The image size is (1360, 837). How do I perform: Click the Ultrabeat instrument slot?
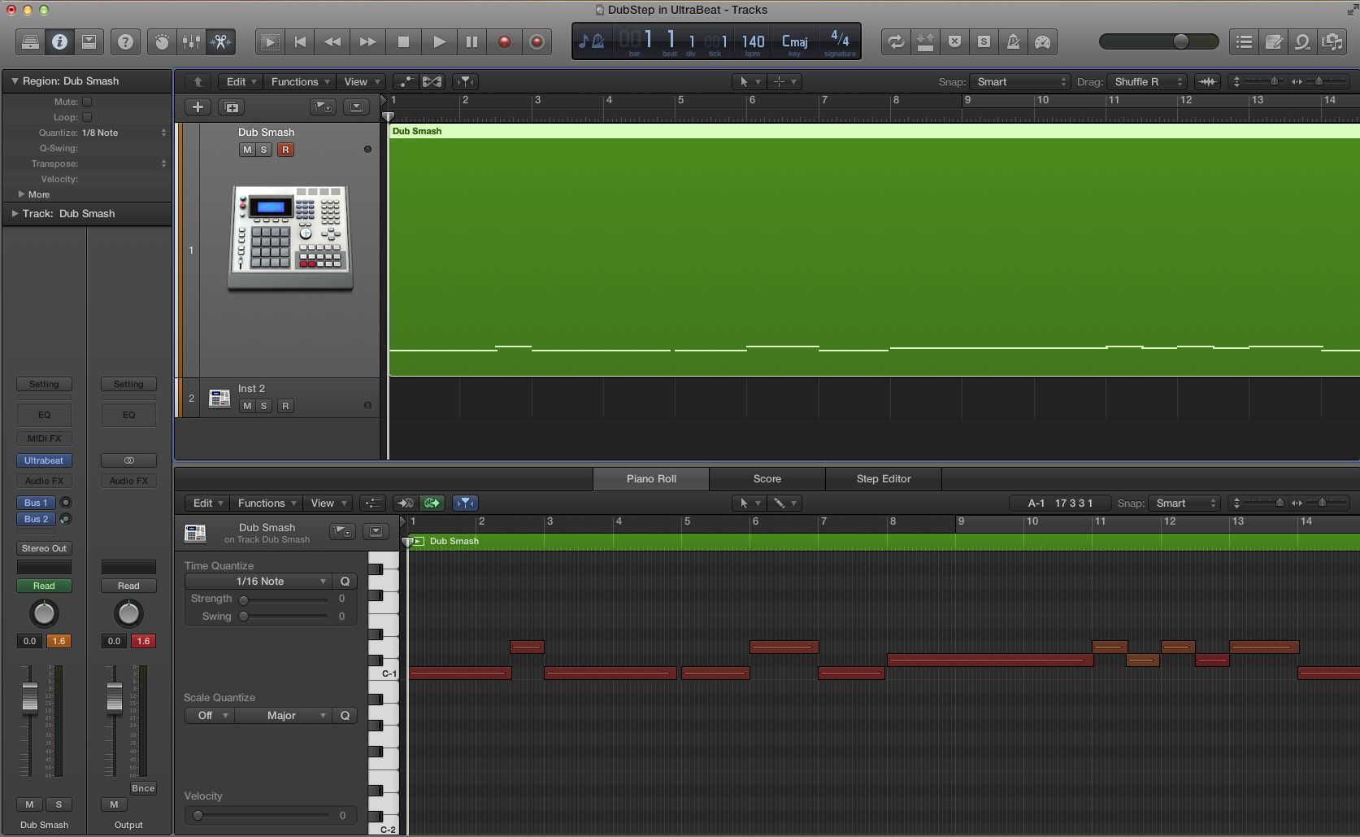coord(44,460)
